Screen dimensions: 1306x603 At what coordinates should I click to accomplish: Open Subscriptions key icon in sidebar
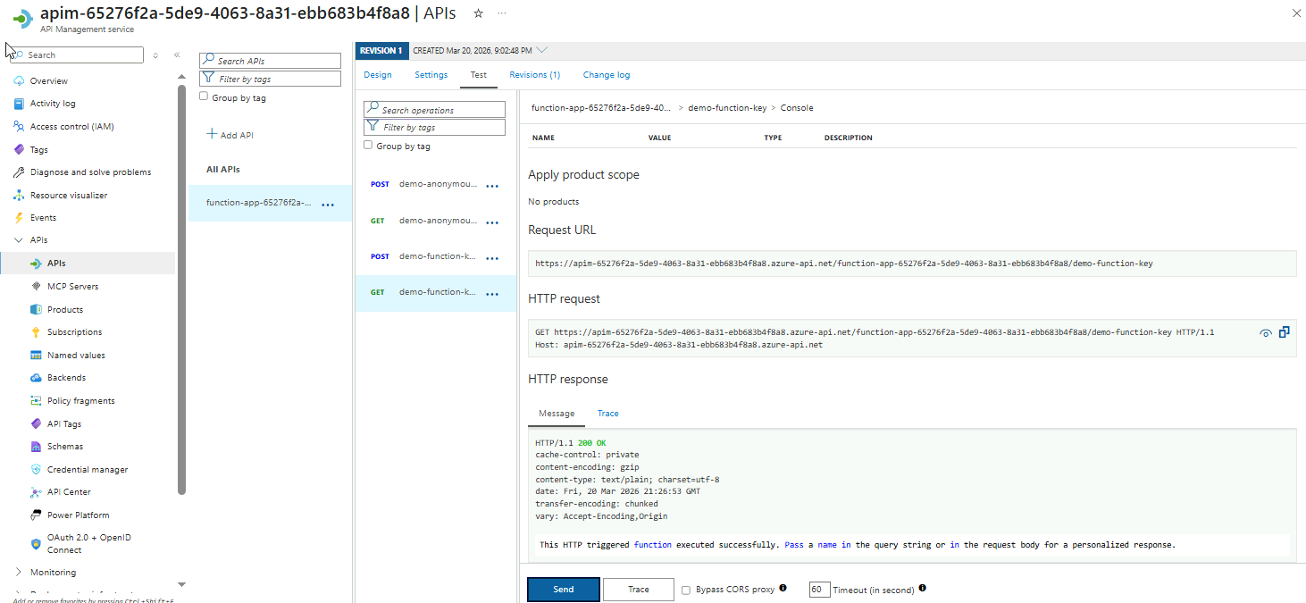point(37,332)
